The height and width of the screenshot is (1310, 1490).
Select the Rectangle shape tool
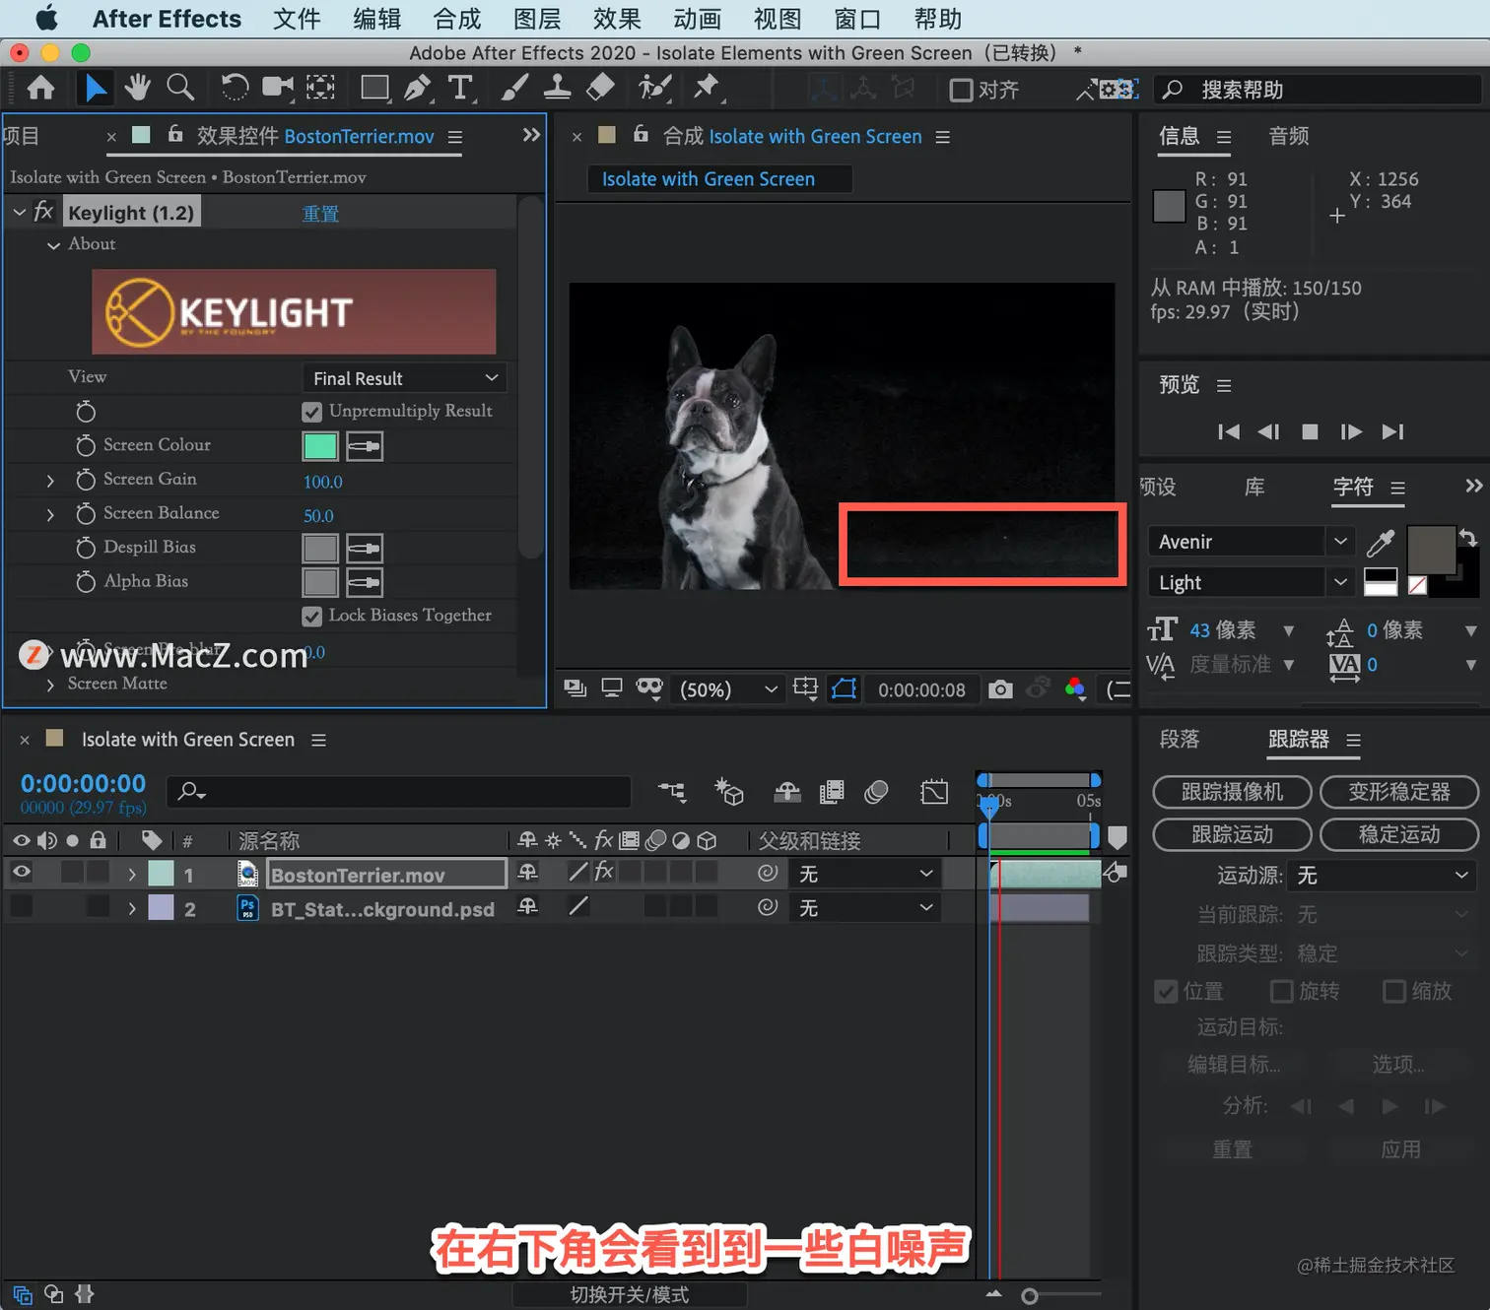(x=374, y=88)
